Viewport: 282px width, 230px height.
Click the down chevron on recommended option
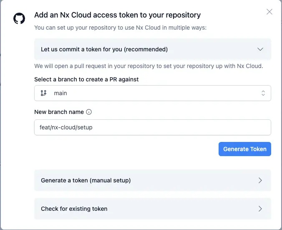point(260,49)
